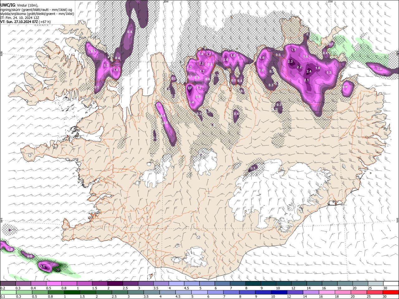Pick the top-row white swatch starting at 30

(391, 283)
